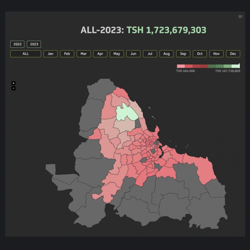This screenshot has height=250, width=250.
Task: Select the Jul month button
Action: point(150,54)
